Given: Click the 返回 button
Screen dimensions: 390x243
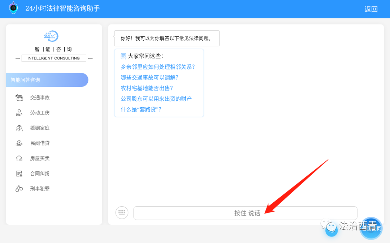Looking at the screenshot, I should (371, 9).
